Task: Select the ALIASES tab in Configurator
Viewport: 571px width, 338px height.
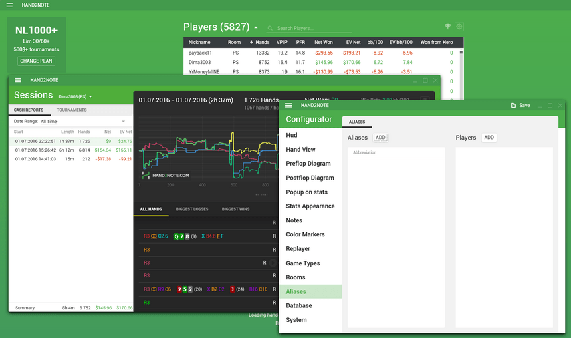Action: coord(357,122)
